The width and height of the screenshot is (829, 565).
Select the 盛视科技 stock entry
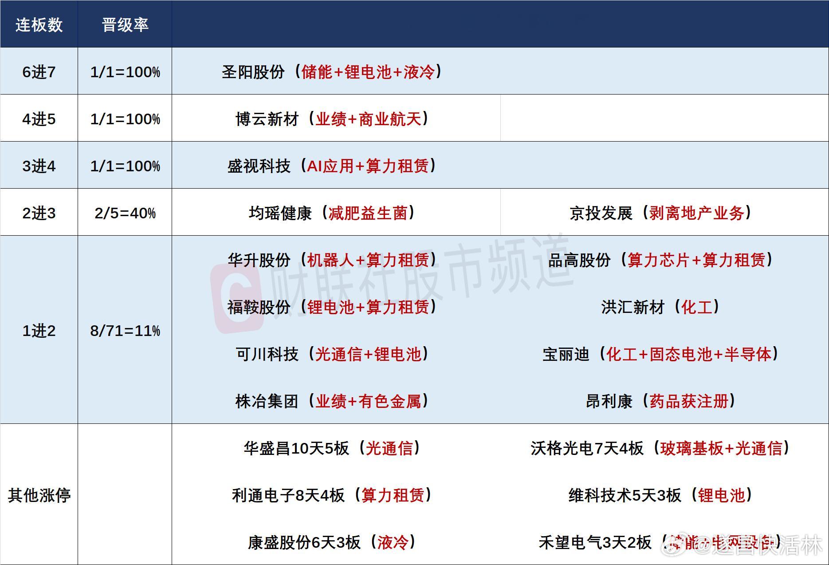[x=332, y=166]
